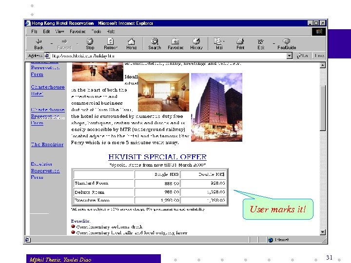Click the RealGuide toolbar button
The width and height of the screenshot is (351, 263).
[287, 44]
